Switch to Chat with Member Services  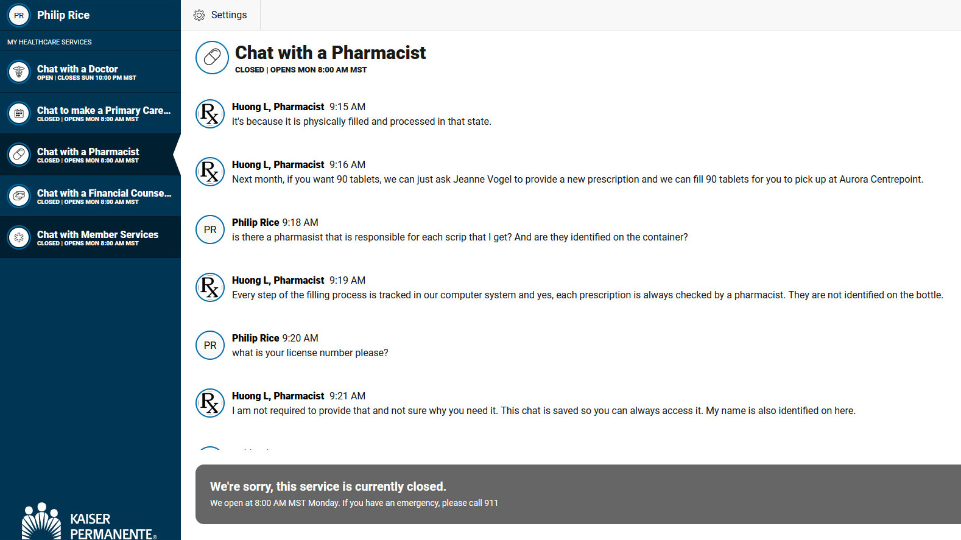coord(90,237)
